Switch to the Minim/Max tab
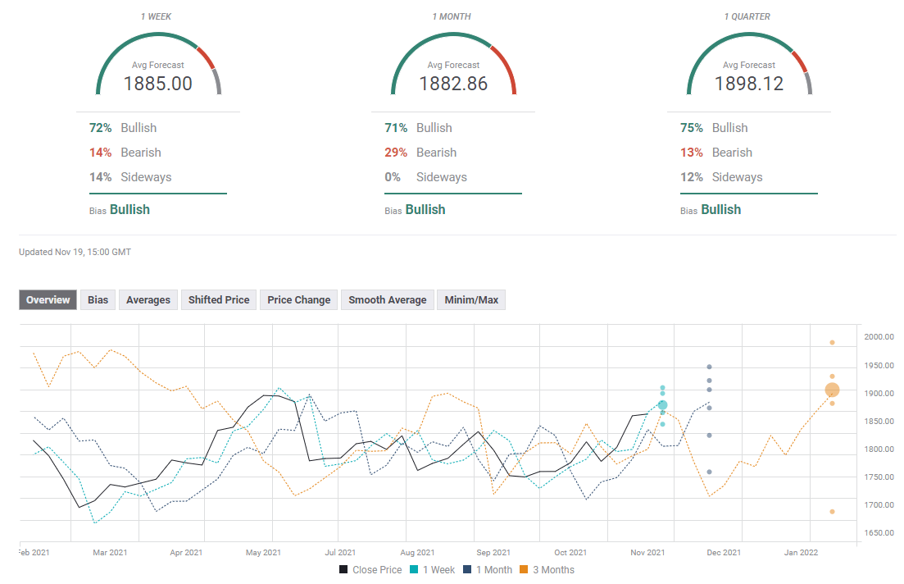The width and height of the screenshot is (904, 584). pyautogui.click(x=471, y=300)
